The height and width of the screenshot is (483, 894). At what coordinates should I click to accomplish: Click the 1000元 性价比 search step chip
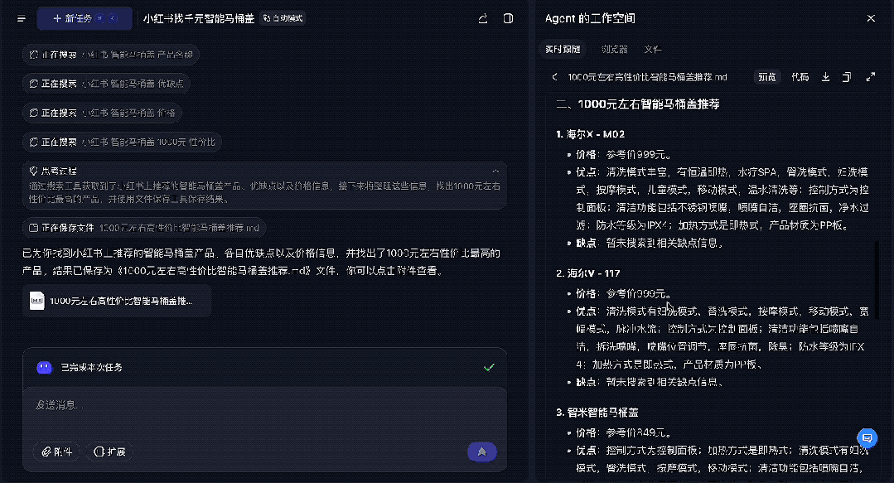pyautogui.click(x=122, y=142)
